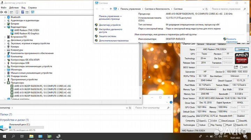Click the Батареи category icon
This screenshot has height=140, width=251.
(8, 24)
